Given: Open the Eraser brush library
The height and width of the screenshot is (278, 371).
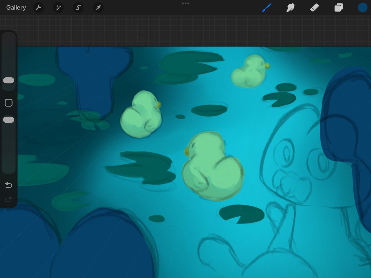Looking at the screenshot, I should (x=314, y=7).
